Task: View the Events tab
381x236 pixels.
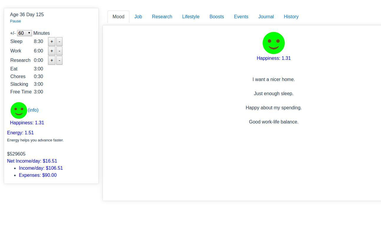Action: coord(241,16)
